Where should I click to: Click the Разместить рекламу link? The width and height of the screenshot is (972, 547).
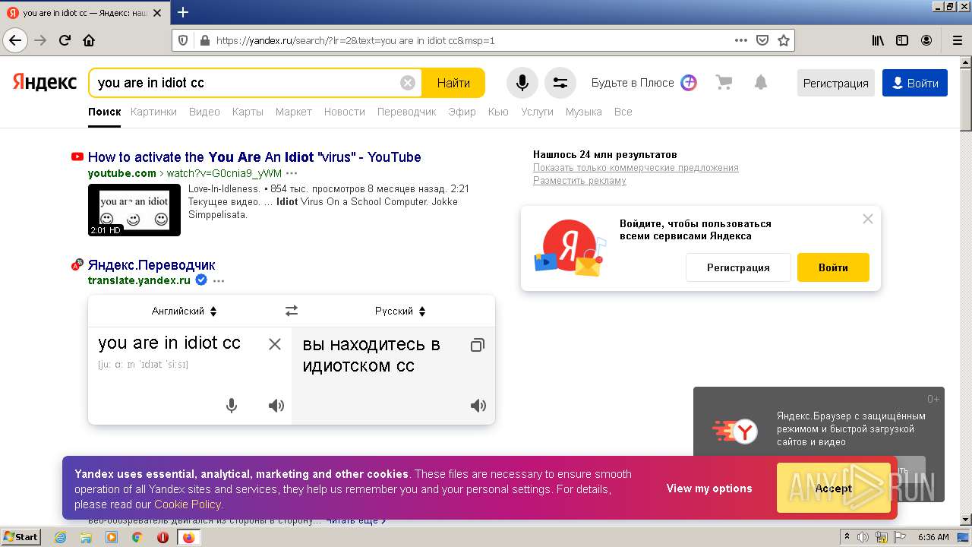pyautogui.click(x=579, y=181)
